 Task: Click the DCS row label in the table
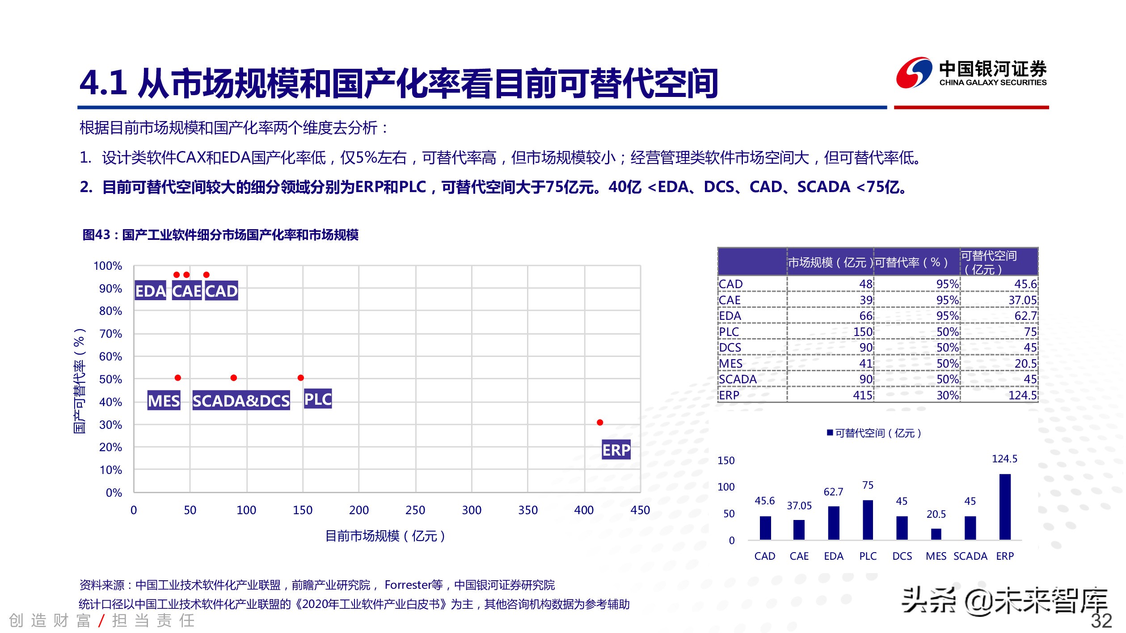(x=730, y=348)
